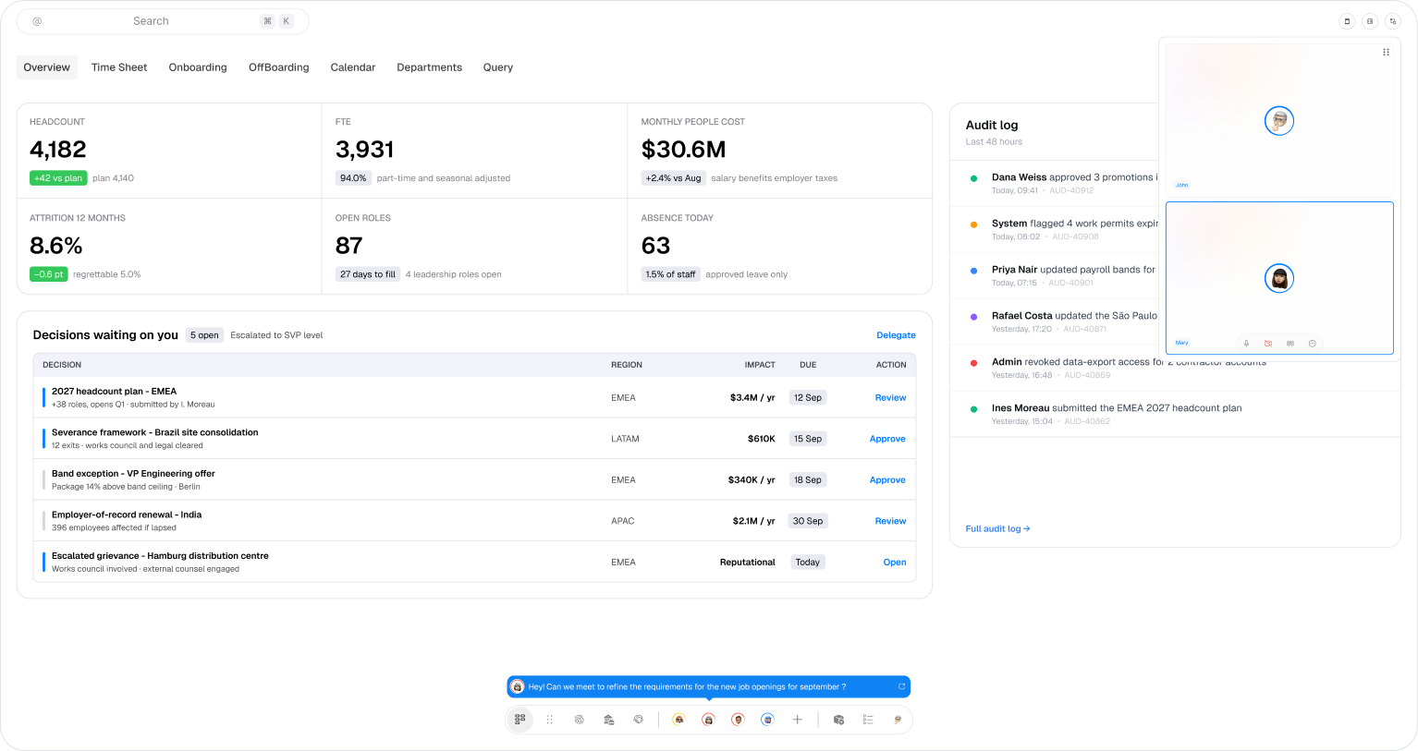This screenshot has width=1418, height=751.
Task: Click the drag handle on the video call panel
Action: pyautogui.click(x=1386, y=53)
